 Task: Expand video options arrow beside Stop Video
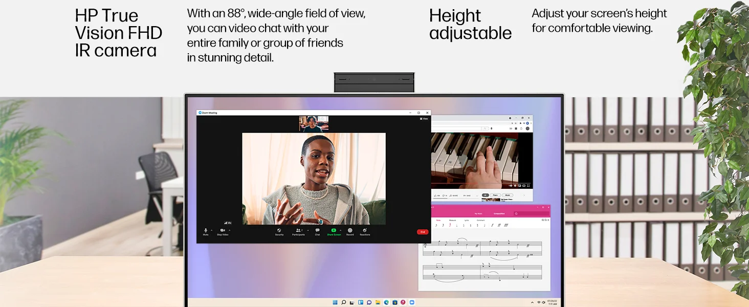pos(230,230)
